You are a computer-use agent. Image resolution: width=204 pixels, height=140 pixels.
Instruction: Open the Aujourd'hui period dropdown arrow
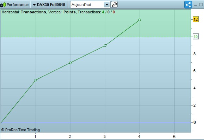tap(107, 5)
